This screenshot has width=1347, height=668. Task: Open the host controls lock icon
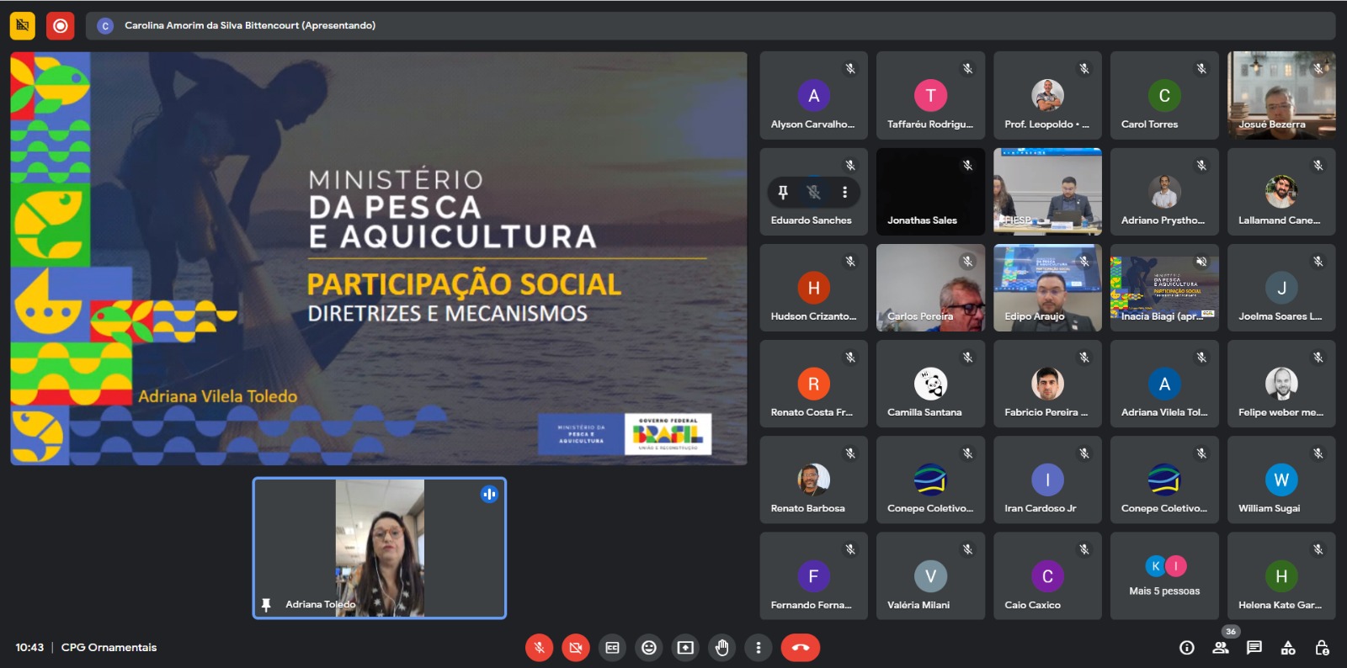[x=1322, y=647]
